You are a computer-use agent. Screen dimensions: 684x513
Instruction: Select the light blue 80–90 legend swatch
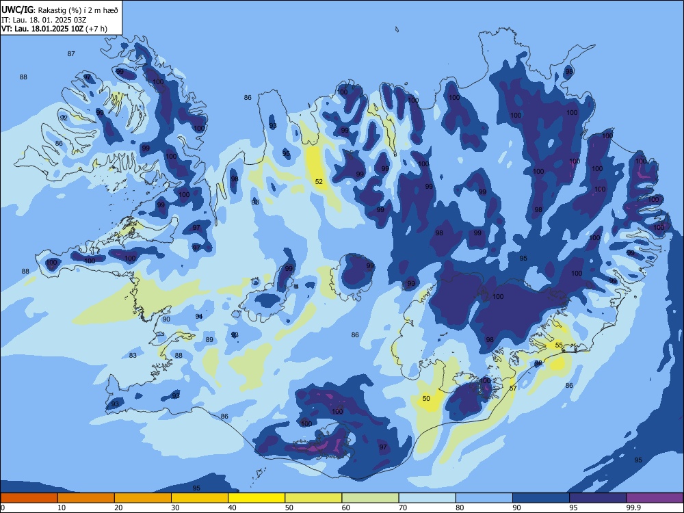click(484, 498)
